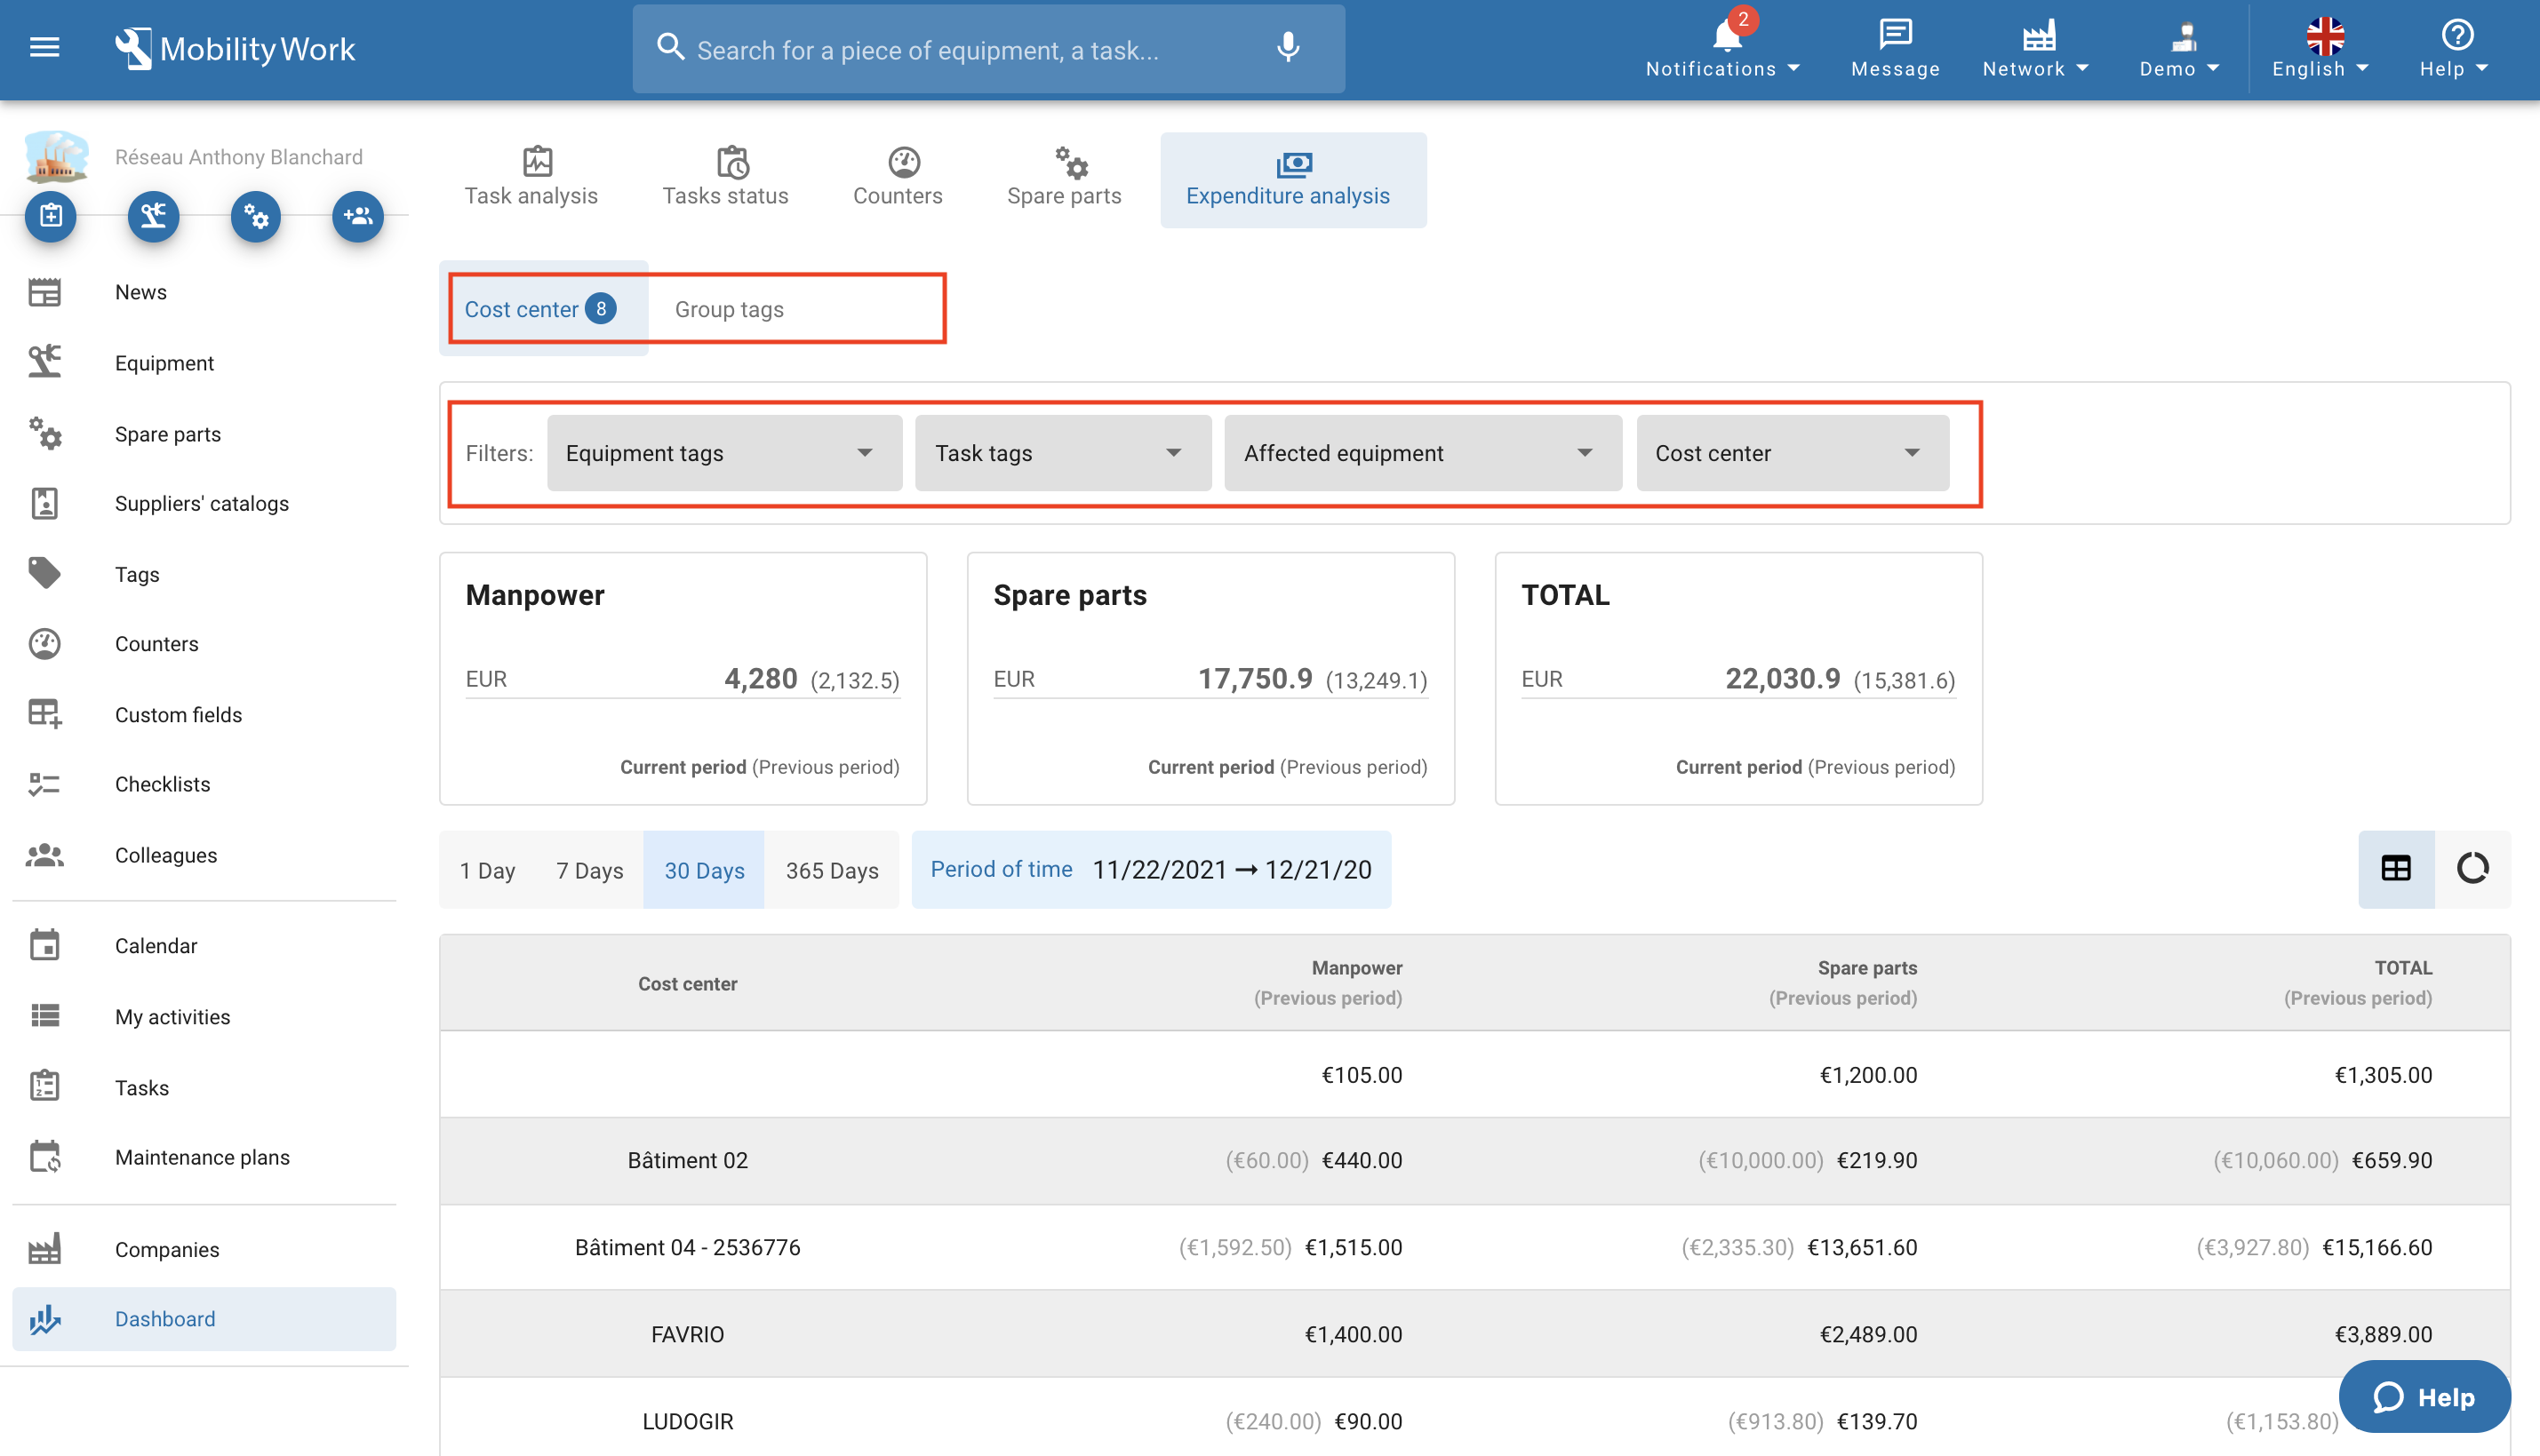Viewport: 2540px width, 1456px height.
Task: Click the search magnifier icon
Action: point(670,47)
